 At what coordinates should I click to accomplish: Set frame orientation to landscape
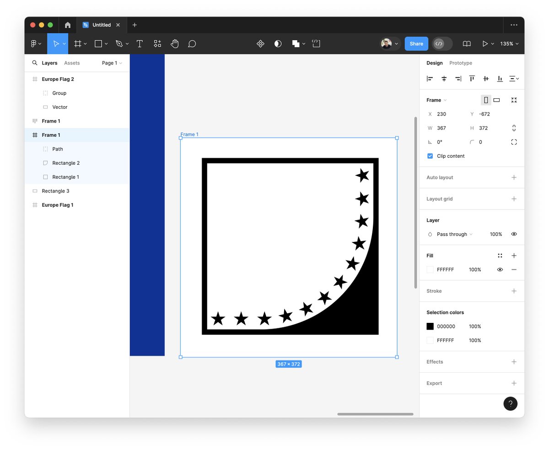click(496, 100)
